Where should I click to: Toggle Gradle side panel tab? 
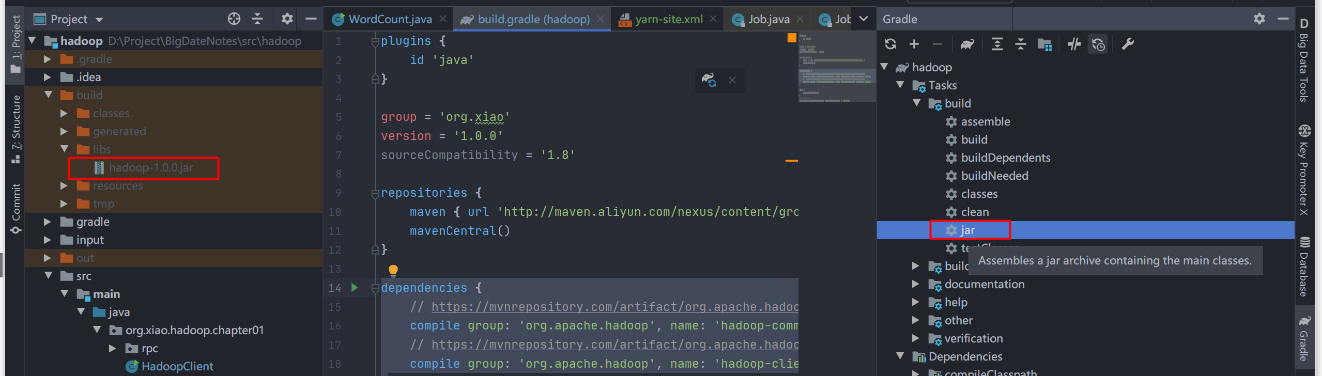1304,338
